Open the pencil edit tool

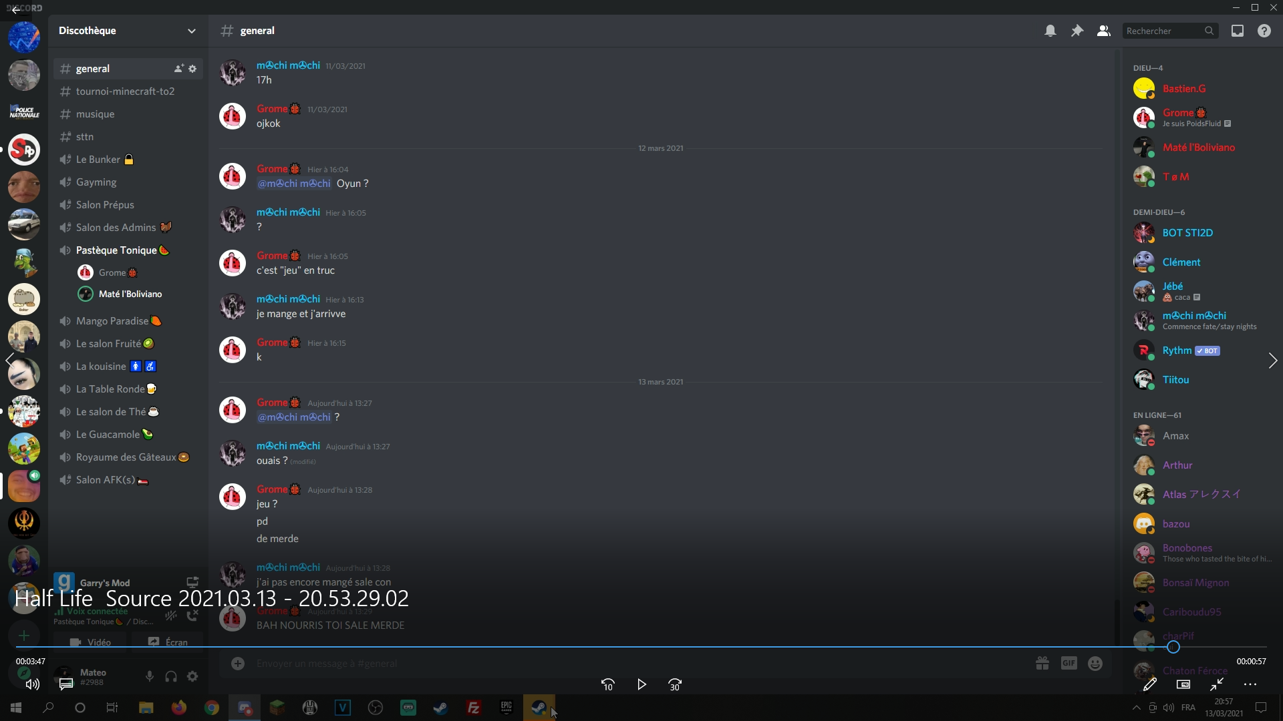pyautogui.click(x=1149, y=684)
